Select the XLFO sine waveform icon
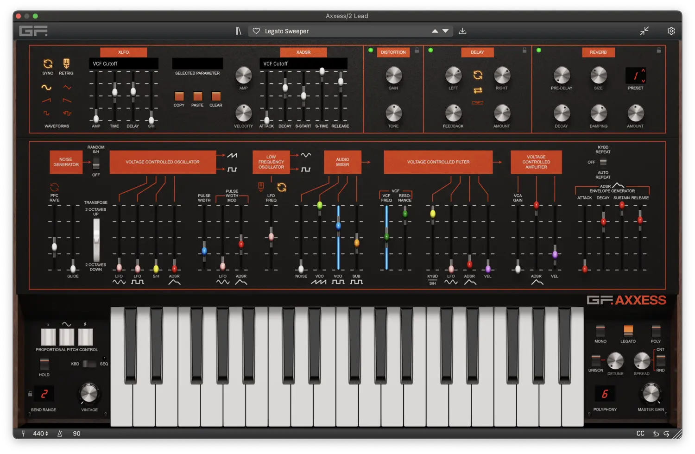Viewport: 695px width, 454px height. (x=46, y=88)
